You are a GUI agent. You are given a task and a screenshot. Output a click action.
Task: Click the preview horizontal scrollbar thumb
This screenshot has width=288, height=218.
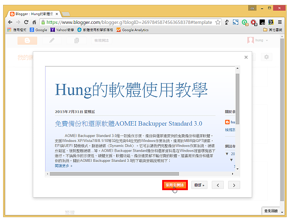tap(114, 174)
